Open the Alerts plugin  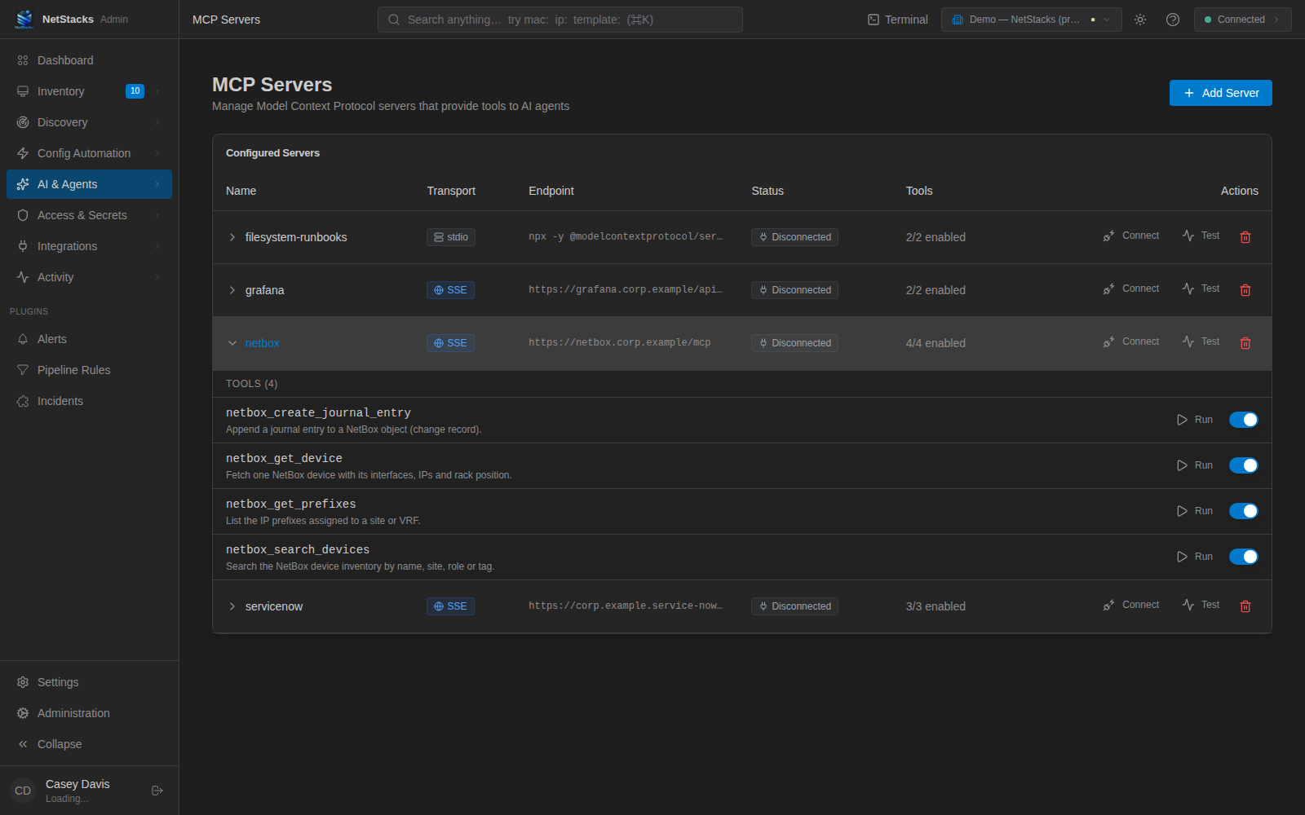(89, 339)
